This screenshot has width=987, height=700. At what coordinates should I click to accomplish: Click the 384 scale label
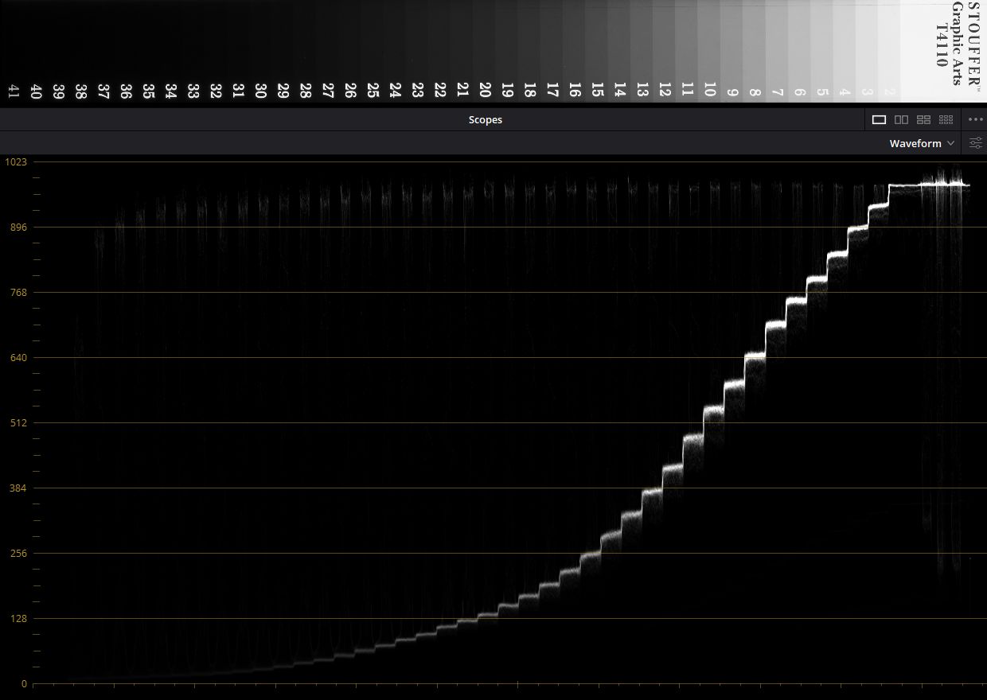point(18,488)
